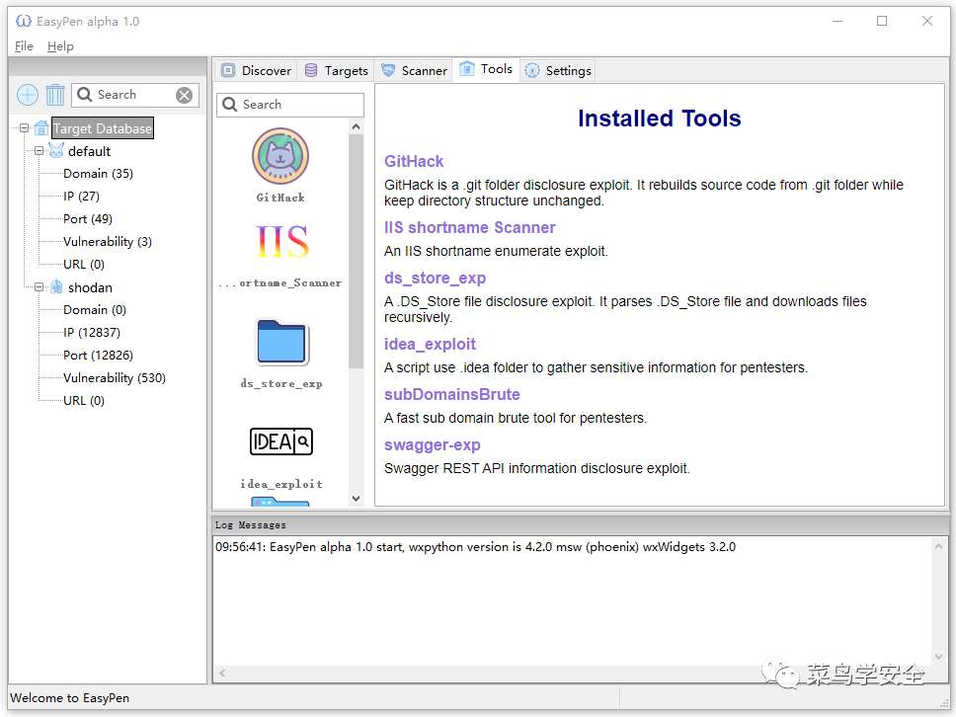
Task: Select the ds_store_exp folder icon
Action: (281, 342)
